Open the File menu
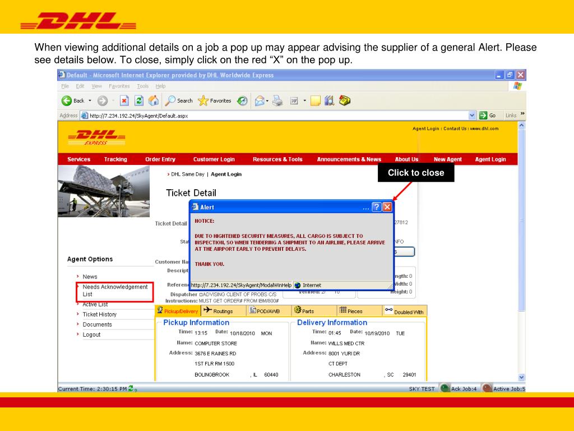The width and height of the screenshot is (574, 431). (65, 86)
